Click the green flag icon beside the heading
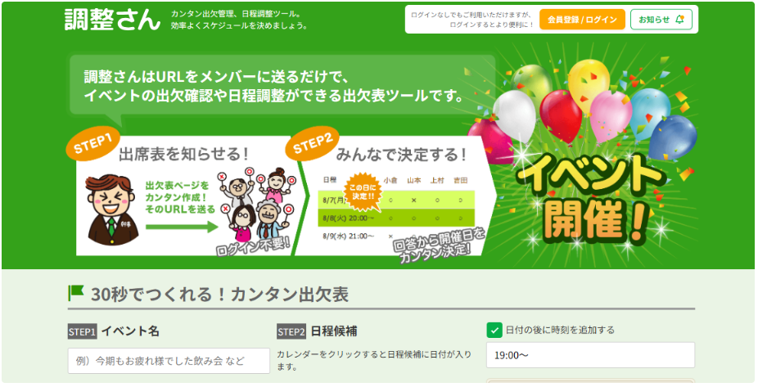Image resolution: width=758 pixels, height=387 pixels. (x=76, y=293)
